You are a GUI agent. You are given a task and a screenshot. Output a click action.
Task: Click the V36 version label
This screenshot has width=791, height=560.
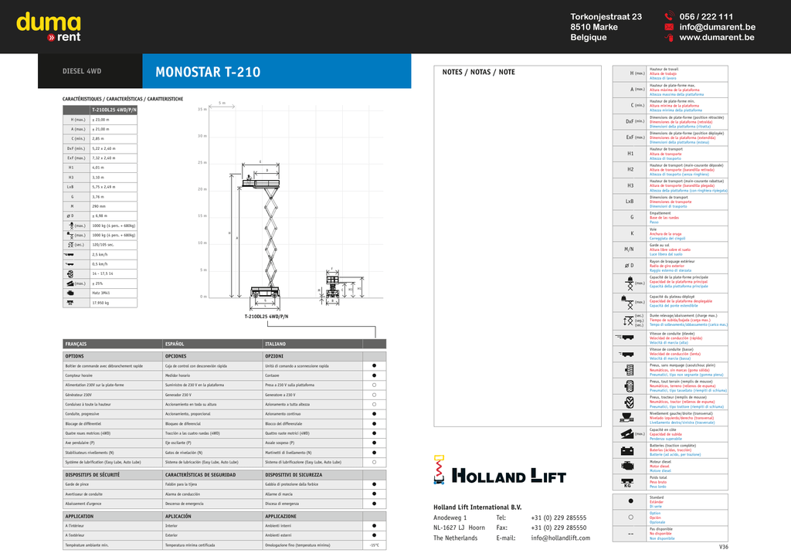[723, 547]
